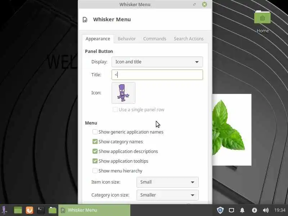Open the Home folder on the desktop

262,22
